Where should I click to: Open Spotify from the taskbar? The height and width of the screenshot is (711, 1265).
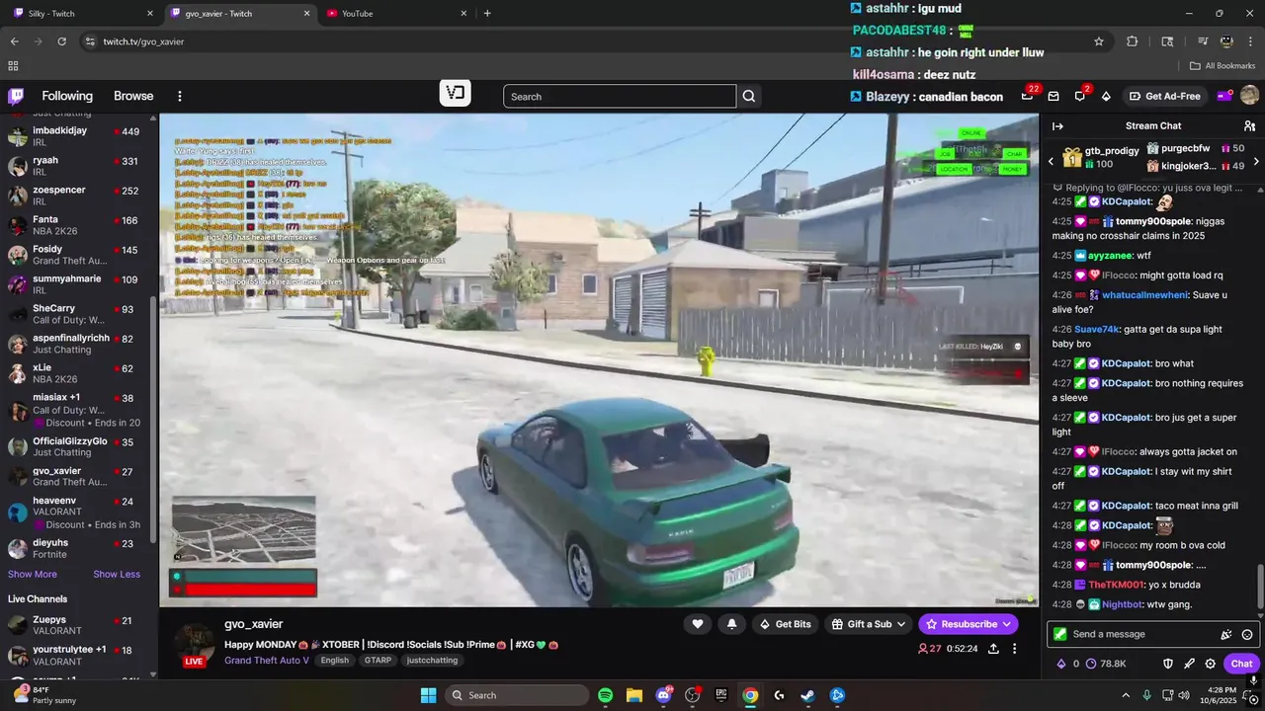[606, 695]
